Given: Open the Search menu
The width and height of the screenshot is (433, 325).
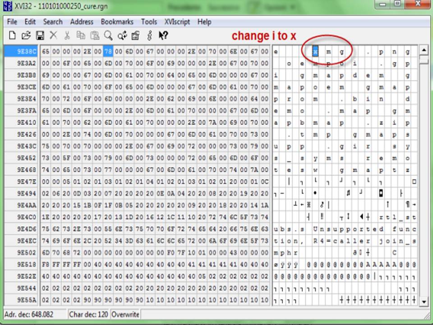Looking at the screenshot, I should click(x=52, y=22).
